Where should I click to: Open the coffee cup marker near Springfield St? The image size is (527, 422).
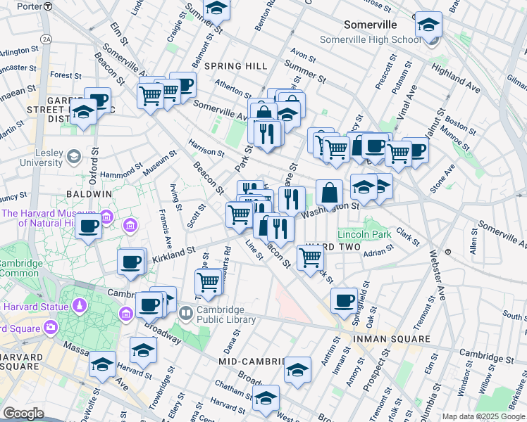point(344,301)
